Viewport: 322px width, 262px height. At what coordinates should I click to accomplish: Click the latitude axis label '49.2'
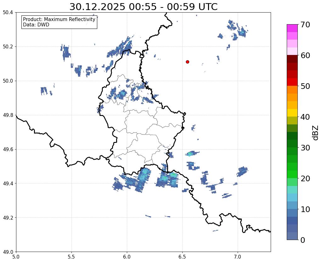pyautogui.click(x=8, y=218)
